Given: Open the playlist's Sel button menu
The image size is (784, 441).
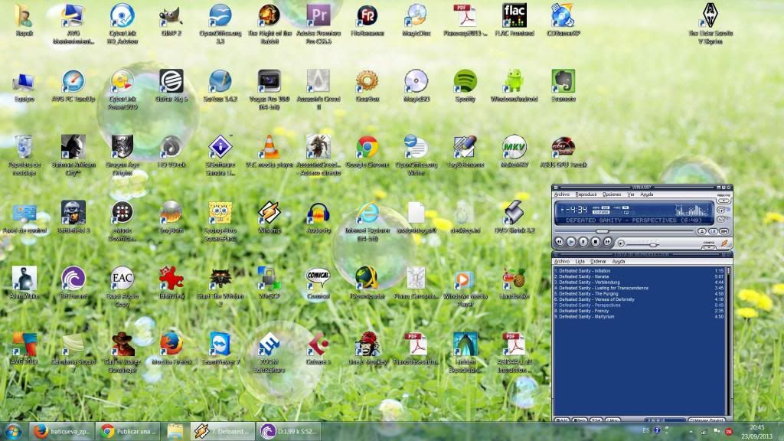Looking at the screenshot, I should pyautogui.click(x=596, y=420).
